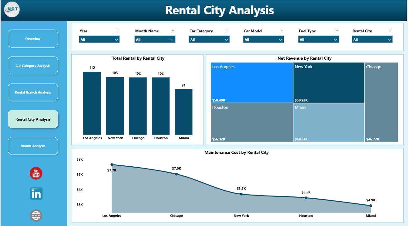Click the Car Category Analysis navigation button
The height and width of the screenshot is (226, 408).
pyautogui.click(x=33, y=65)
